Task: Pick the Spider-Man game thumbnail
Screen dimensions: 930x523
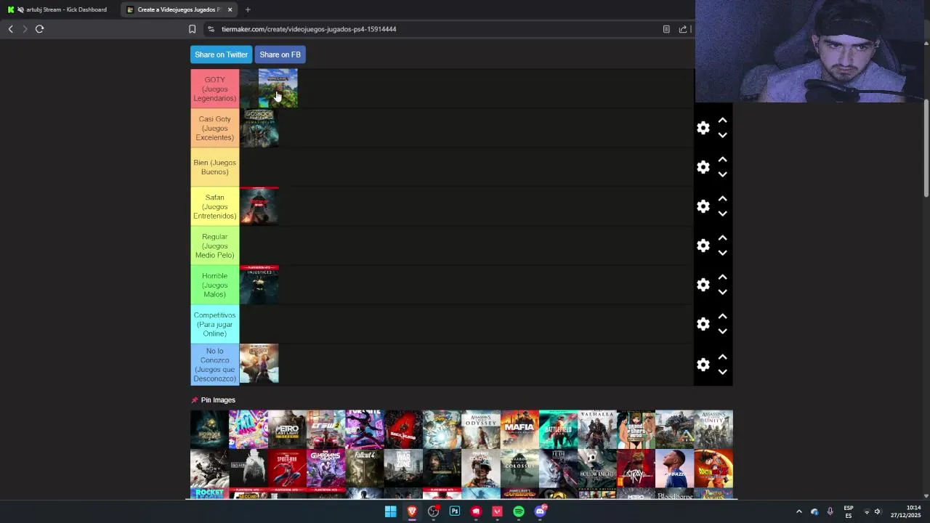Action: [x=287, y=469]
